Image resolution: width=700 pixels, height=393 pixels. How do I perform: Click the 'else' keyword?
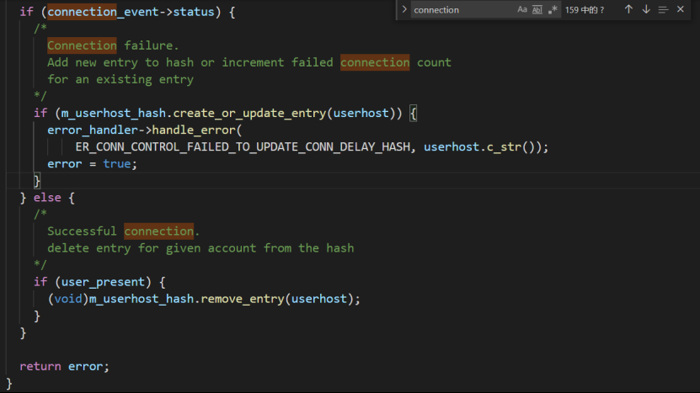(47, 198)
